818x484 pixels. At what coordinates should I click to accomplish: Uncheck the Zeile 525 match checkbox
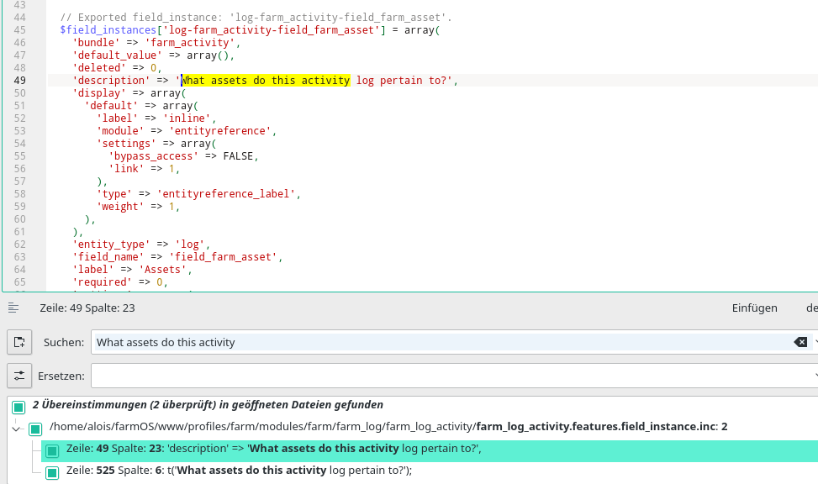pos(52,471)
